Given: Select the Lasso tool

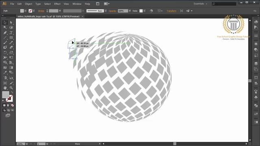Looking at the screenshot, I should coord(11,28).
